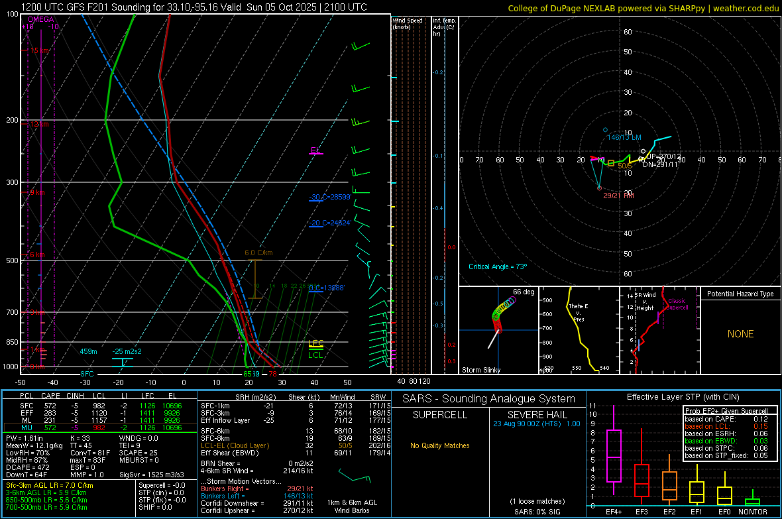Open the Theta-E v. Pres inset
The image size is (782, 519).
click(x=579, y=330)
